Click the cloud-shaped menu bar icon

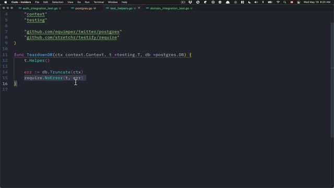(228, 2)
